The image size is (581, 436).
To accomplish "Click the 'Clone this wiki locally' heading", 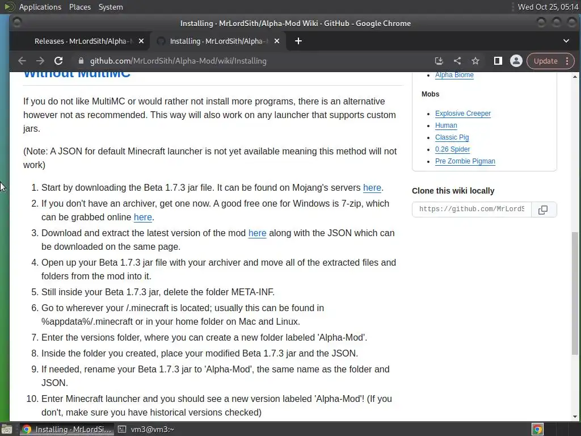I will click(x=453, y=191).
